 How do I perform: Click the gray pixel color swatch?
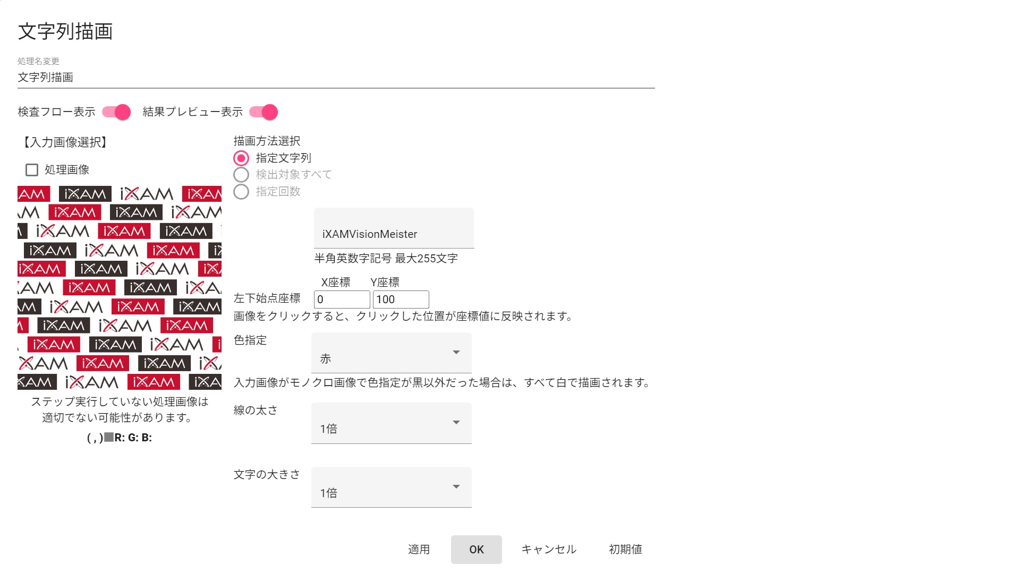pos(109,438)
